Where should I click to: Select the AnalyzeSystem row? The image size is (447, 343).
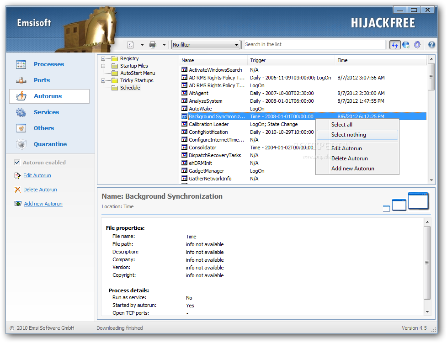click(x=303, y=101)
